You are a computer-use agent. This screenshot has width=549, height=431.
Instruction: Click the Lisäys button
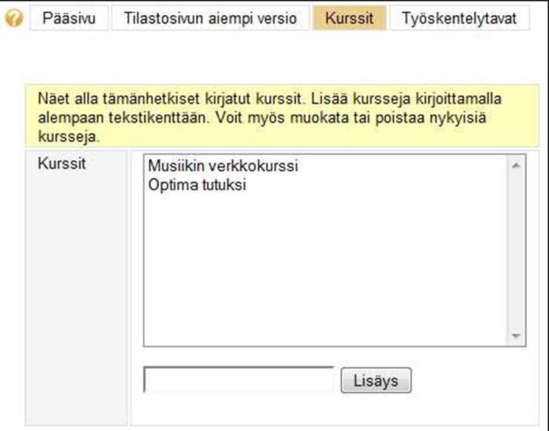(376, 380)
